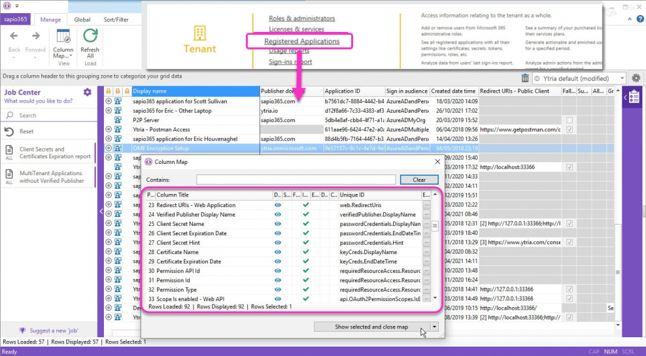Screen dimensions: 646x356
Task: Click main grid vertical scrollbar down arrow
Action: coord(618,325)
